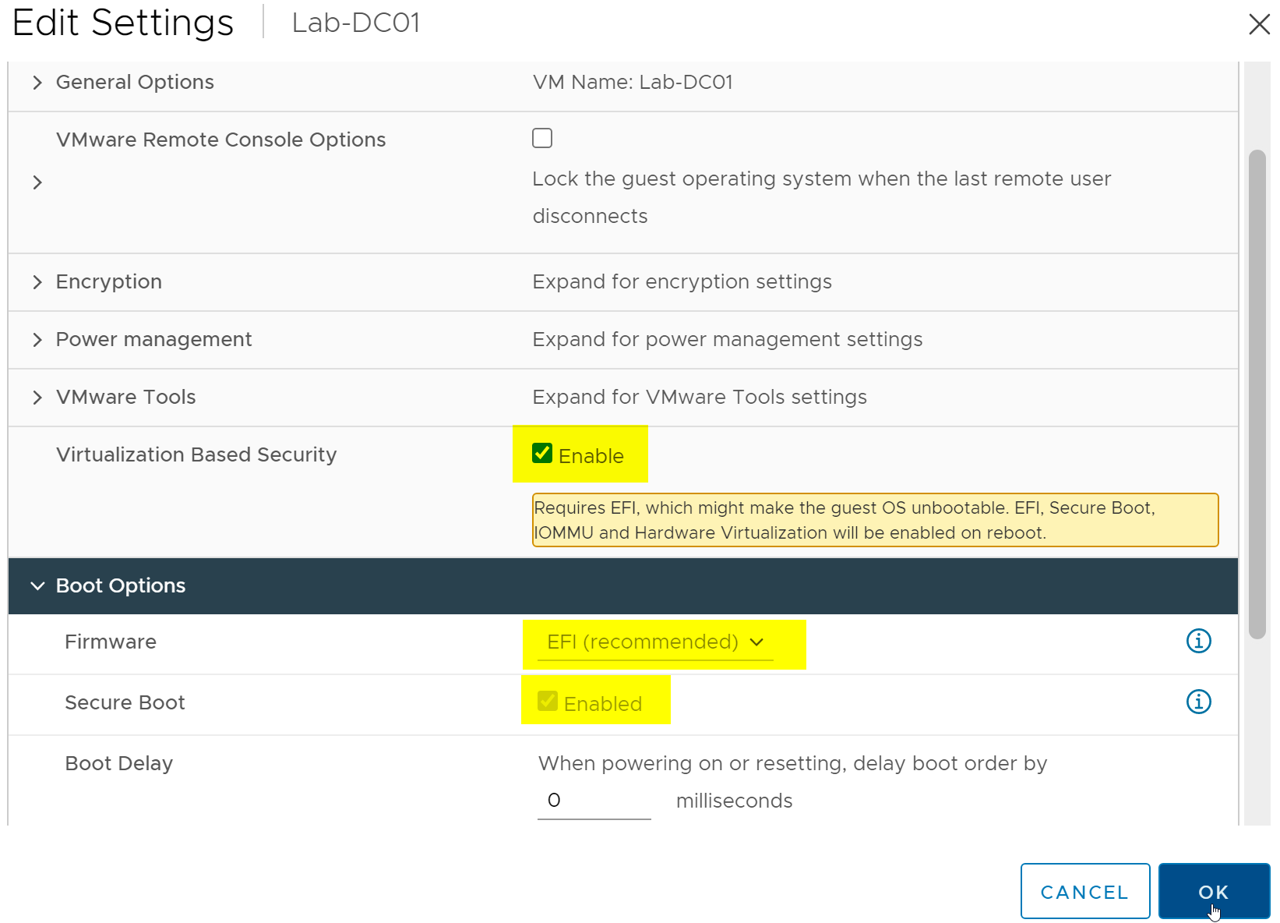Click OK to save settings
The width and height of the screenshot is (1280, 923).
coord(1213,891)
